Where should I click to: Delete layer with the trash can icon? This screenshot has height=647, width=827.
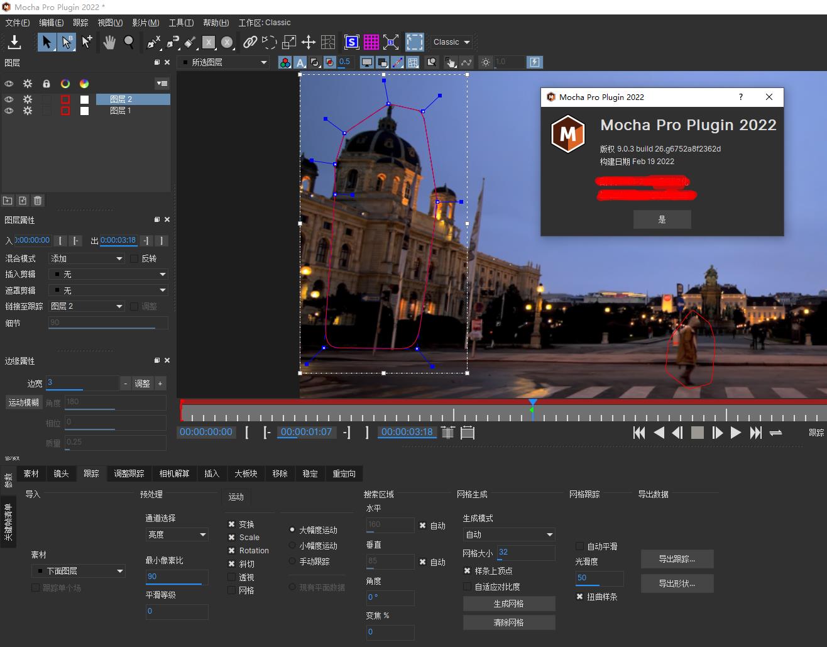click(x=38, y=201)
